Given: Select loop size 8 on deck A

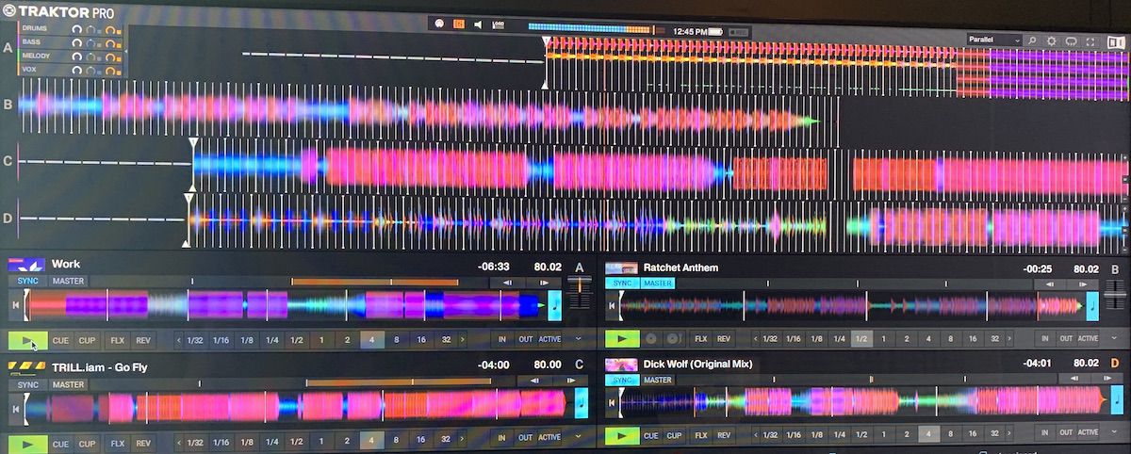Looking at the screenshot, I should [397, 339].
